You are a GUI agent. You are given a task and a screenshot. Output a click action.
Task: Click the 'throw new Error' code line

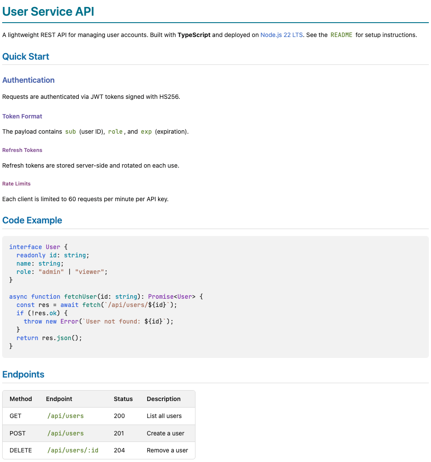(x=98, y=321)
